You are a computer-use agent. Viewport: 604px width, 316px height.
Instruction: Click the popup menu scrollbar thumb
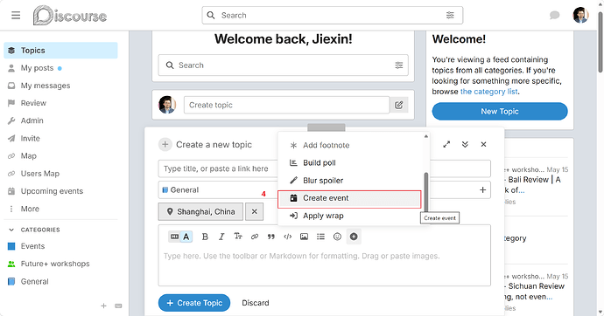pyautogui.click(x=426, y=192)
